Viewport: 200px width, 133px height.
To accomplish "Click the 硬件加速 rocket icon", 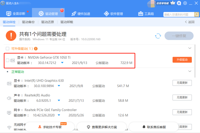I will pyautogui.click(x=74, y=14).
